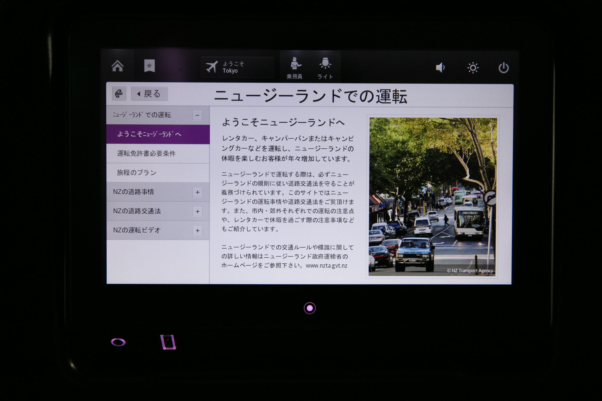Expand the NZの道路交通法 section plus button

point(197,212)
